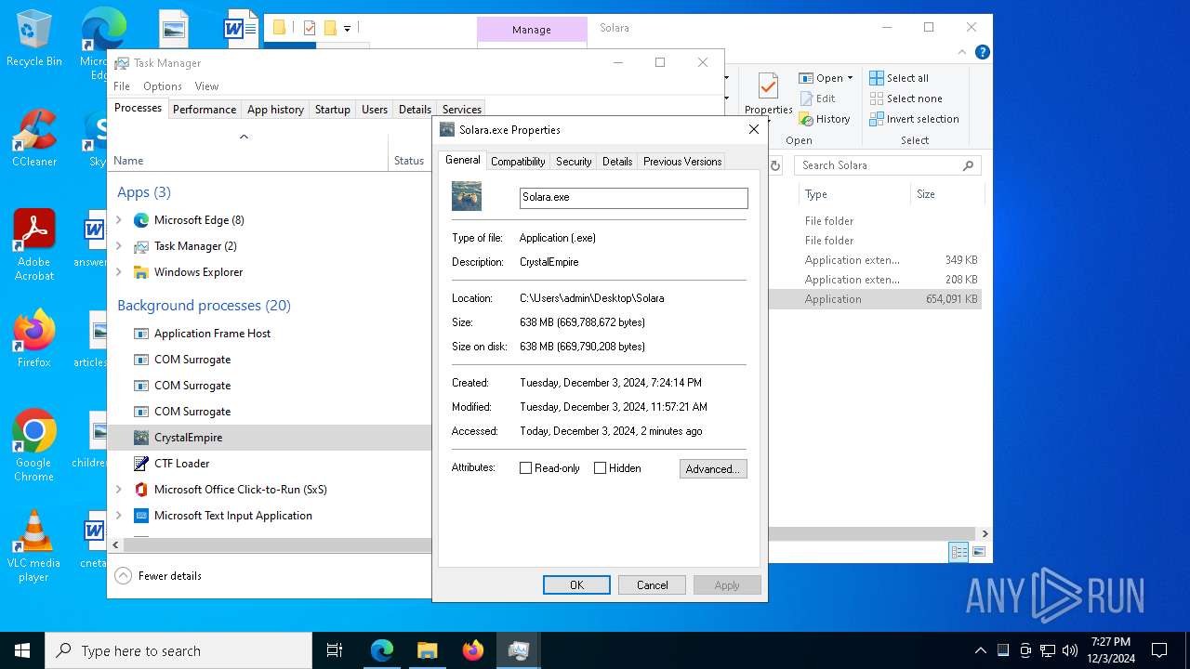Show hidden system tray icons

click(x=980, y=650)
